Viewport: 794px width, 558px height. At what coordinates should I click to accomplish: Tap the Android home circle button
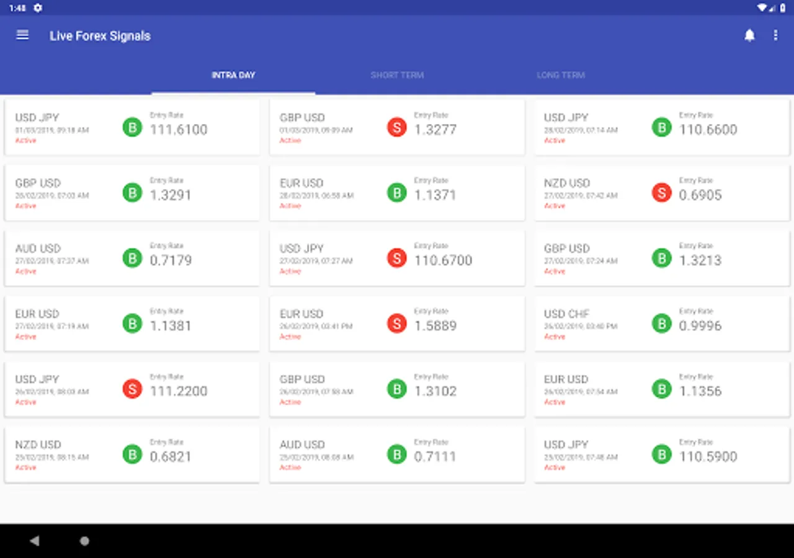(84, 541)
